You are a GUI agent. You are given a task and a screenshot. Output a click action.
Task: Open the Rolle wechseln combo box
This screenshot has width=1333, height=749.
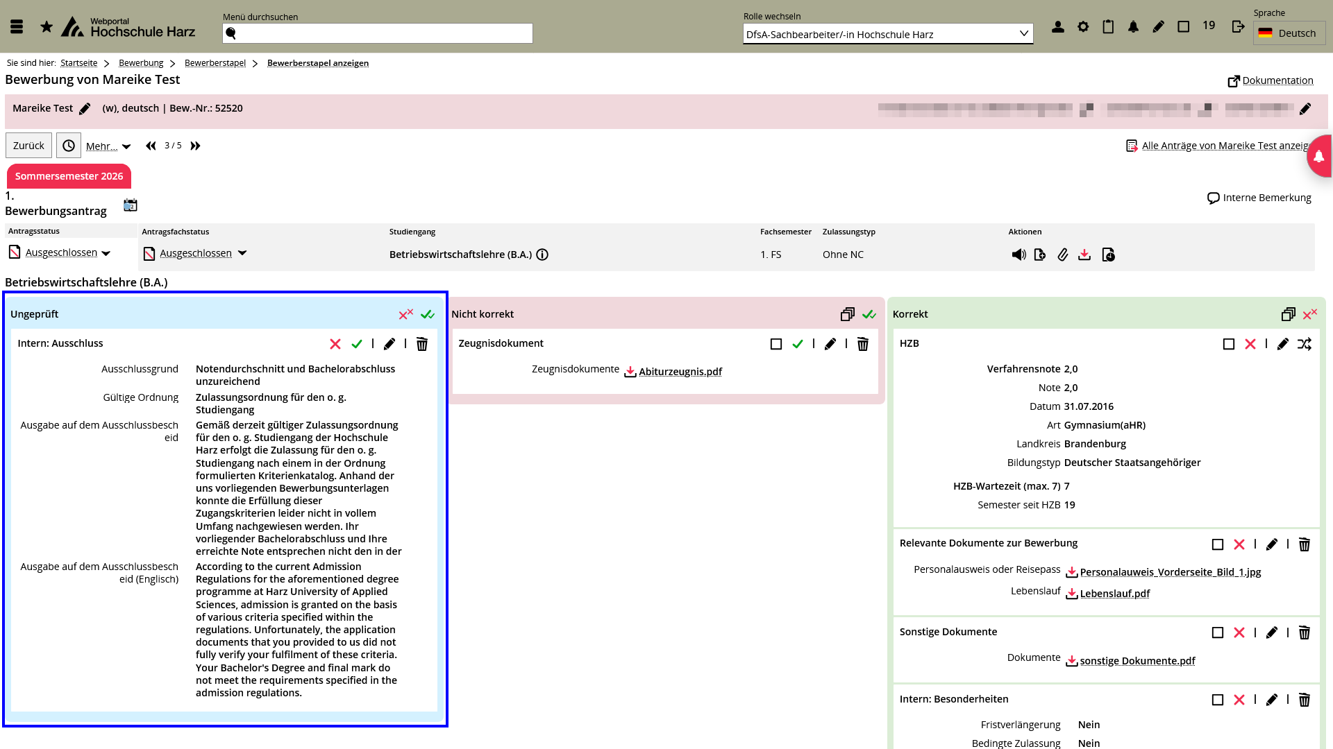887,34
